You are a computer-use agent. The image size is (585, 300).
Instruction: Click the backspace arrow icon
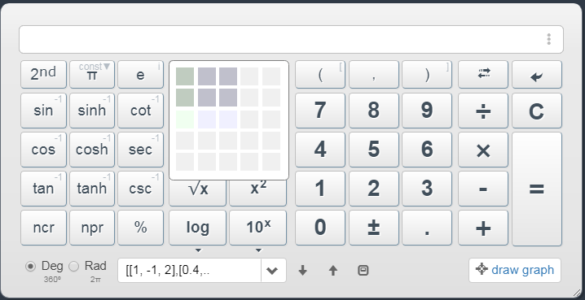(x=536, y=75)
